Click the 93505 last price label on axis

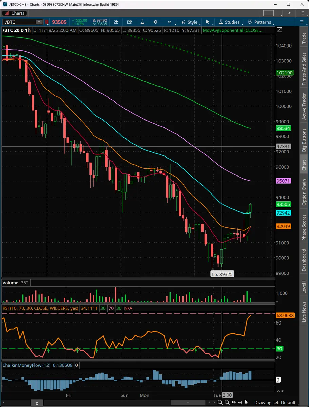point(283,205)
